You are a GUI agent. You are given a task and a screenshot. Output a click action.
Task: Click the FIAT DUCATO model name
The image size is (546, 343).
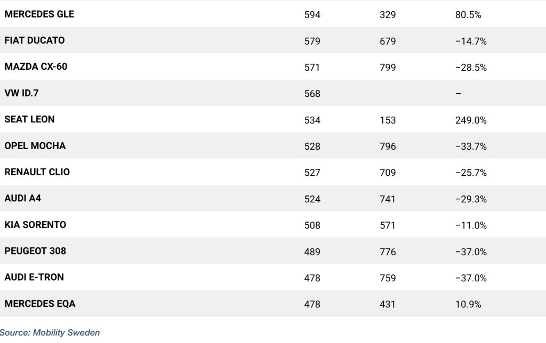tap(35, 40)
